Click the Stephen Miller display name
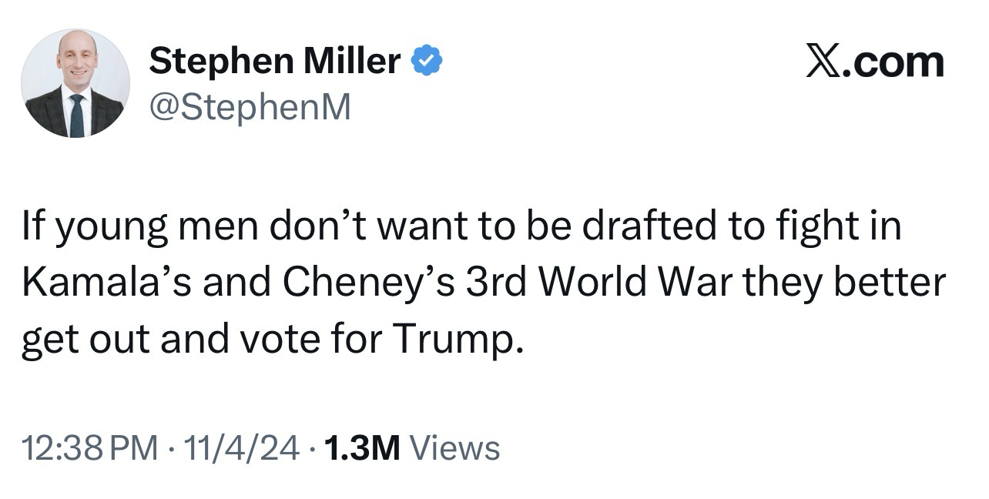This screenshot has width=989, height=499. 275,62
